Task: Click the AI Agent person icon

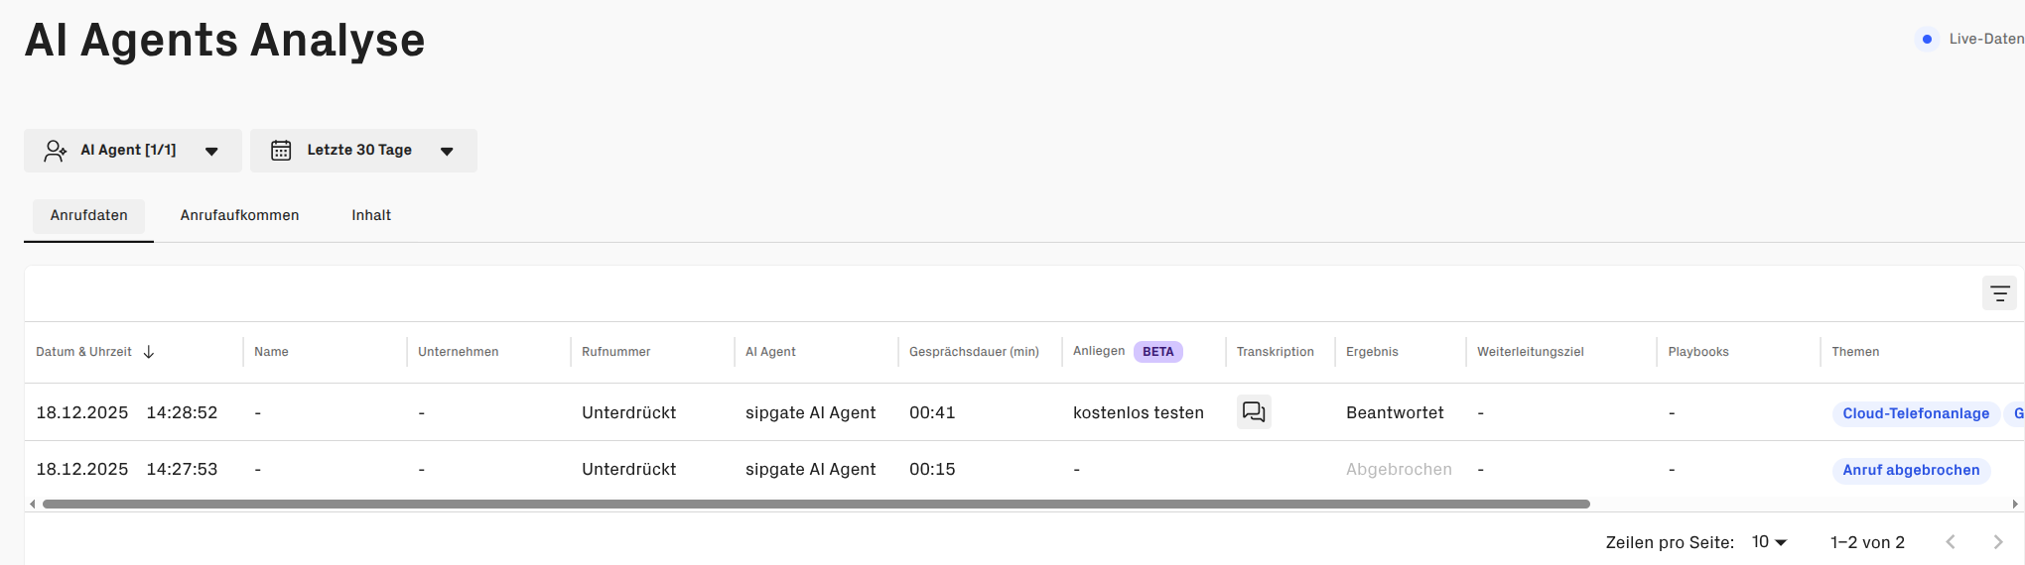Action: (56, 151)
